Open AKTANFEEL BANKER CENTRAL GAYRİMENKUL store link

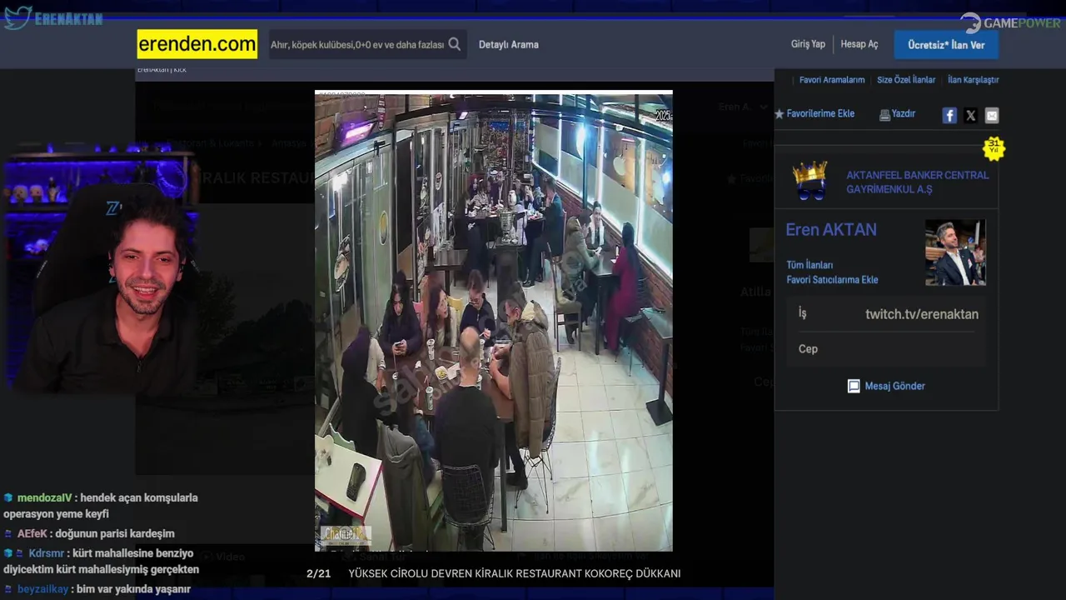pos(918,182)
